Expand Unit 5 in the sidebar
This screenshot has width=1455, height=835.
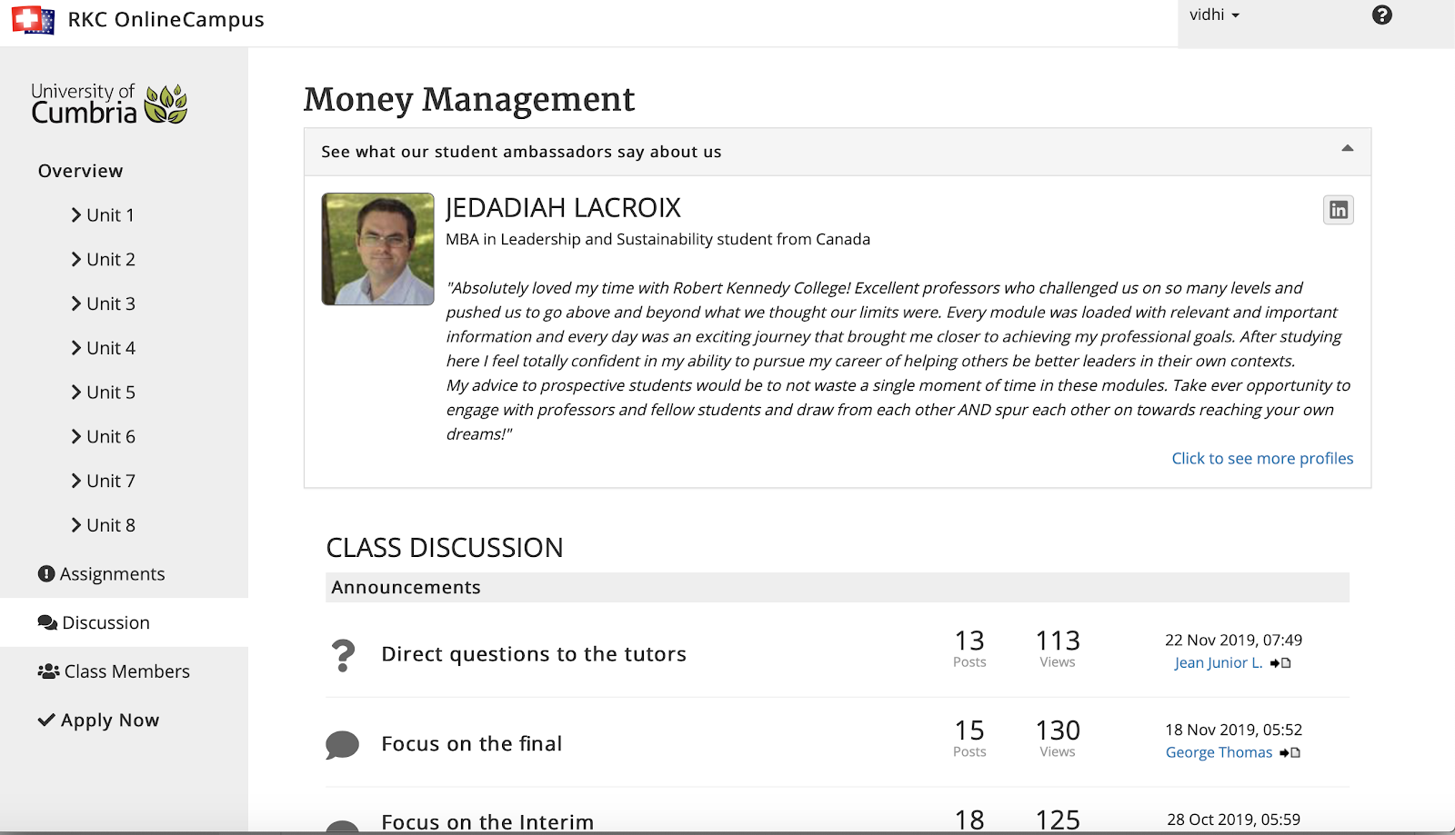pos(103,393)
